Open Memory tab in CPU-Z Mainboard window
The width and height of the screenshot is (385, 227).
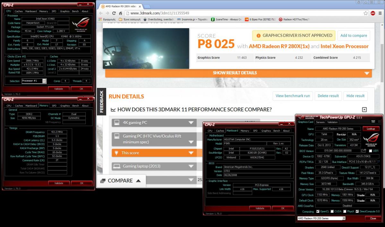[x=245, y=131]
